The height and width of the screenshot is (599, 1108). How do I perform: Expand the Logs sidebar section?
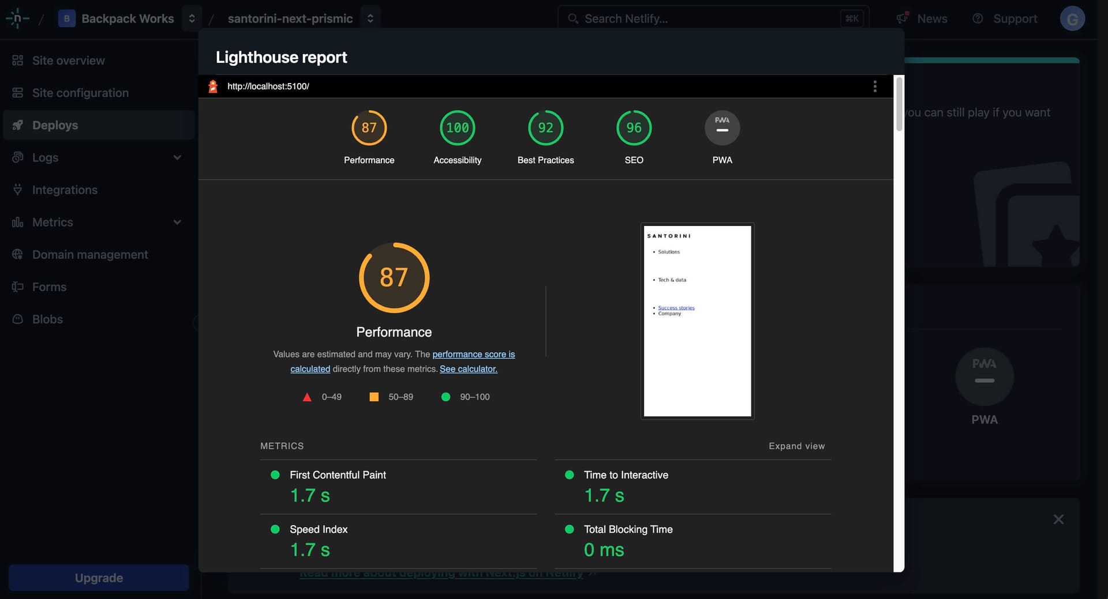(177, 157)
